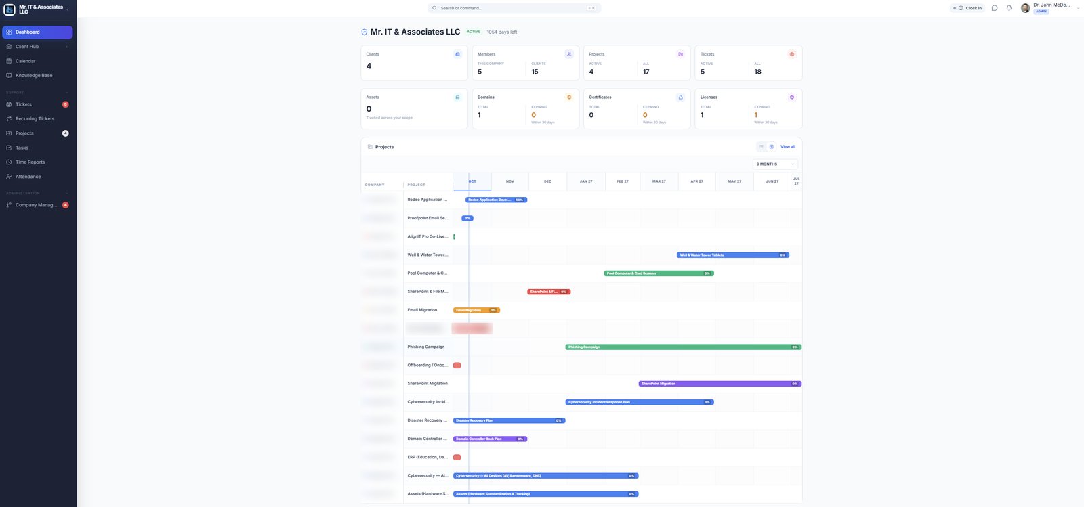The image size is (1084, 507).
Task: Click the Domains card globe icon
Action: (x=569, y=97)
